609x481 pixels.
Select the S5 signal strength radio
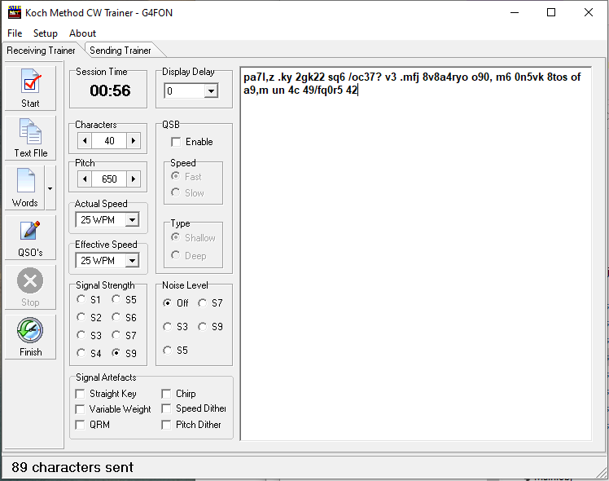click(116, 300)
